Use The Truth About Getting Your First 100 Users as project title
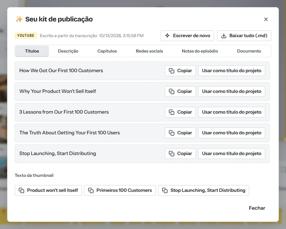 tap(232, 133)
